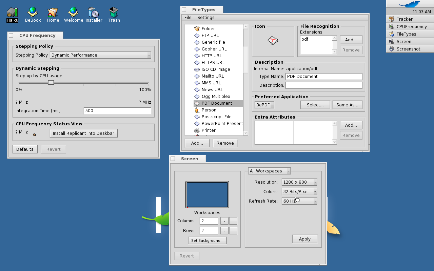Click Add button for Extra Attributes
This screenshot has height=271, width=434.
click(x=351, y=125)
